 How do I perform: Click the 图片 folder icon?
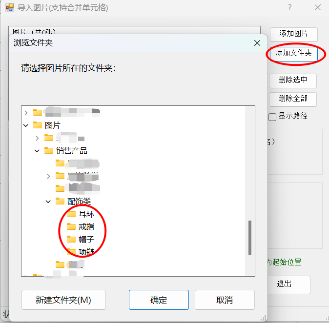(x=38, y=125)
